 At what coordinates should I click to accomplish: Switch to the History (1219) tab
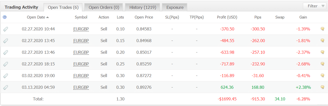pyautogui.click(x=142, y=7)
